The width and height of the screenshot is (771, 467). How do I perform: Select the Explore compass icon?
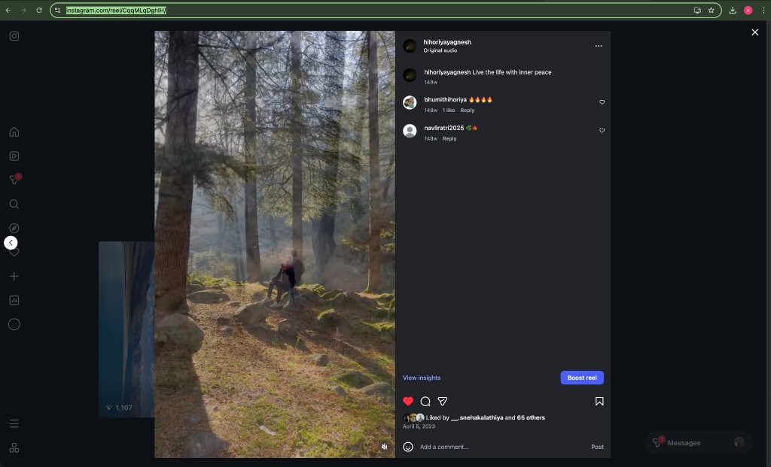point(14,228)
